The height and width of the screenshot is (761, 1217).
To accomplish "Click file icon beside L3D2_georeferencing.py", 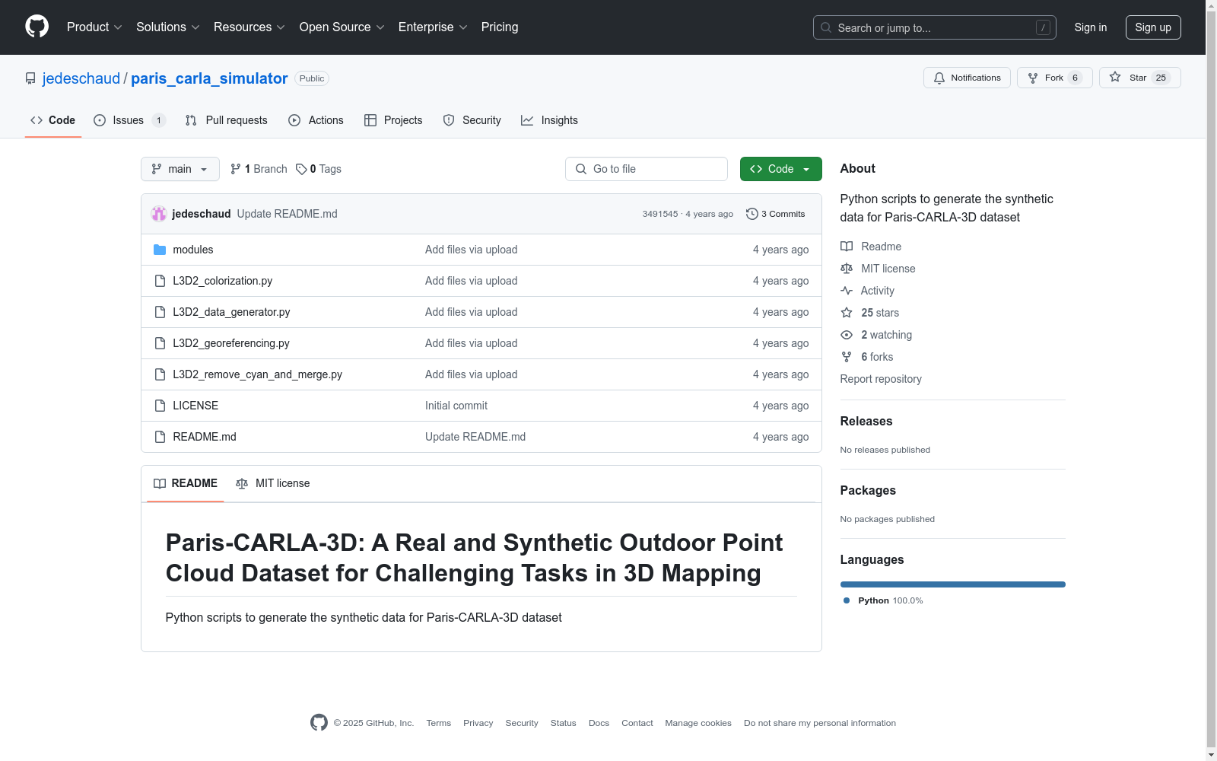I will click(x=160, y=343).
